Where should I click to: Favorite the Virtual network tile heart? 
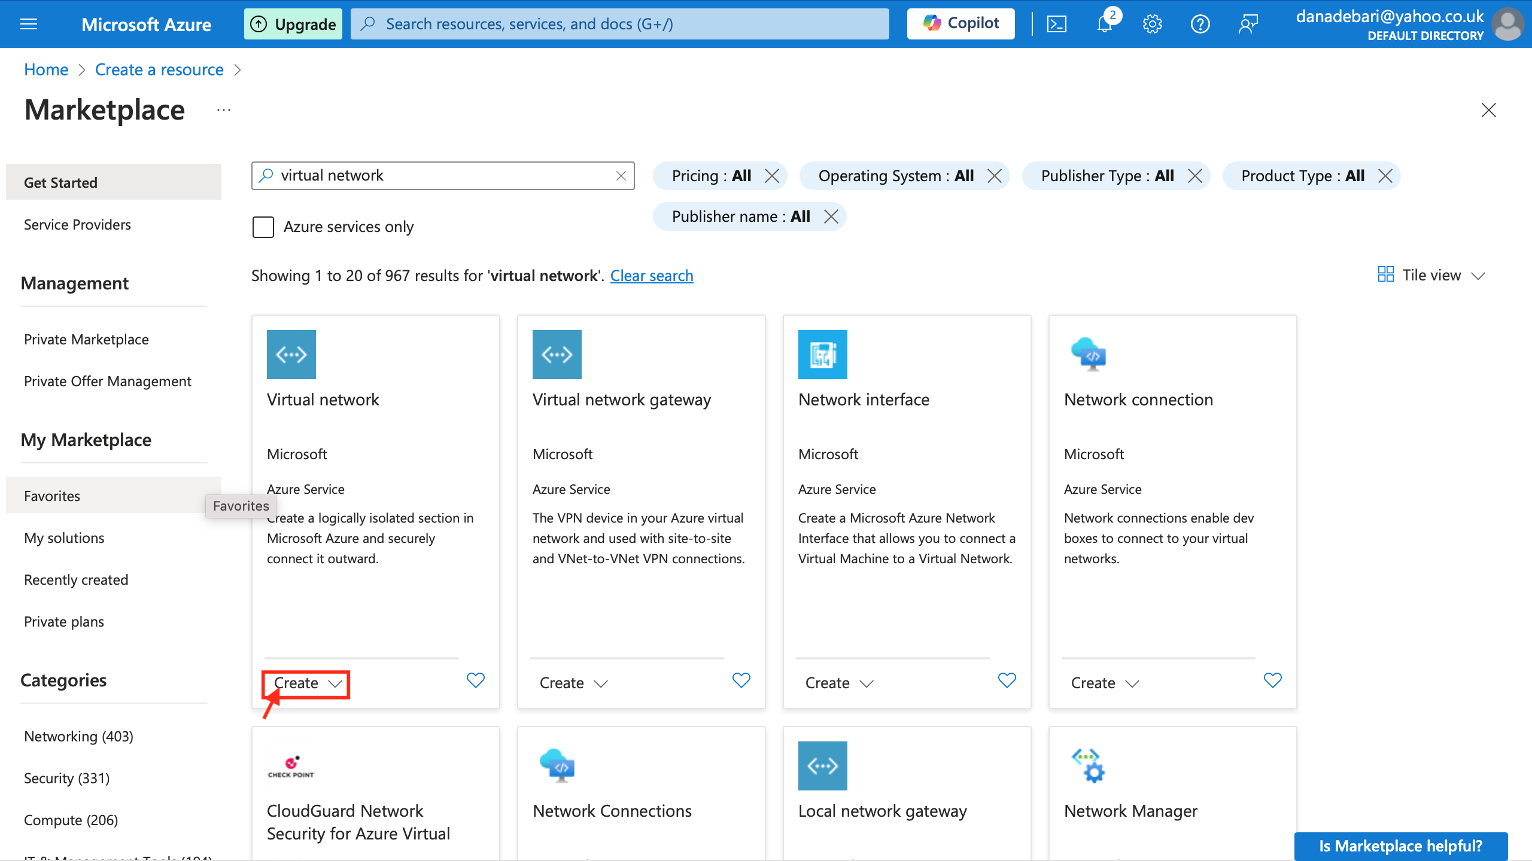coord(476,680)
